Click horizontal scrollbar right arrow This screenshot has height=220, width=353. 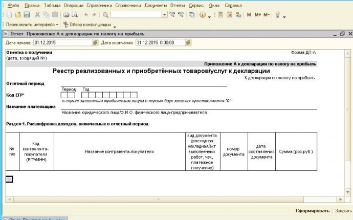point(340,200)
